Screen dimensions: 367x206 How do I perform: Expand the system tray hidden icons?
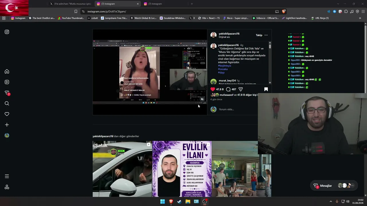tap(331, 201)
